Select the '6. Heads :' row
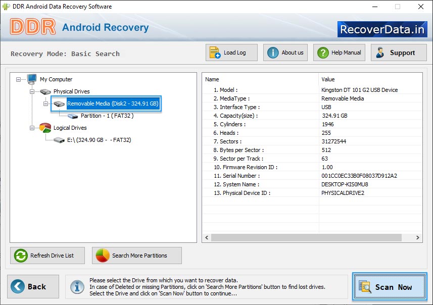433x305 pixels. tap(312, 133)
